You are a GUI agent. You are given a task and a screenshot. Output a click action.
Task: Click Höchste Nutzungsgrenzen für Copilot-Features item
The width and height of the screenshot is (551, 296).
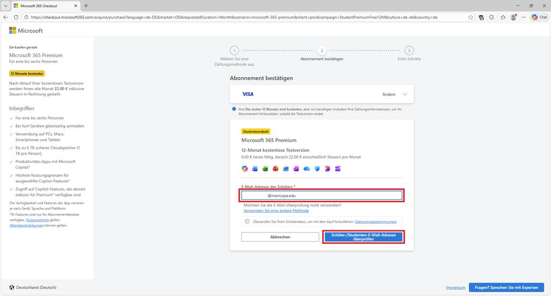click(42, 178)
